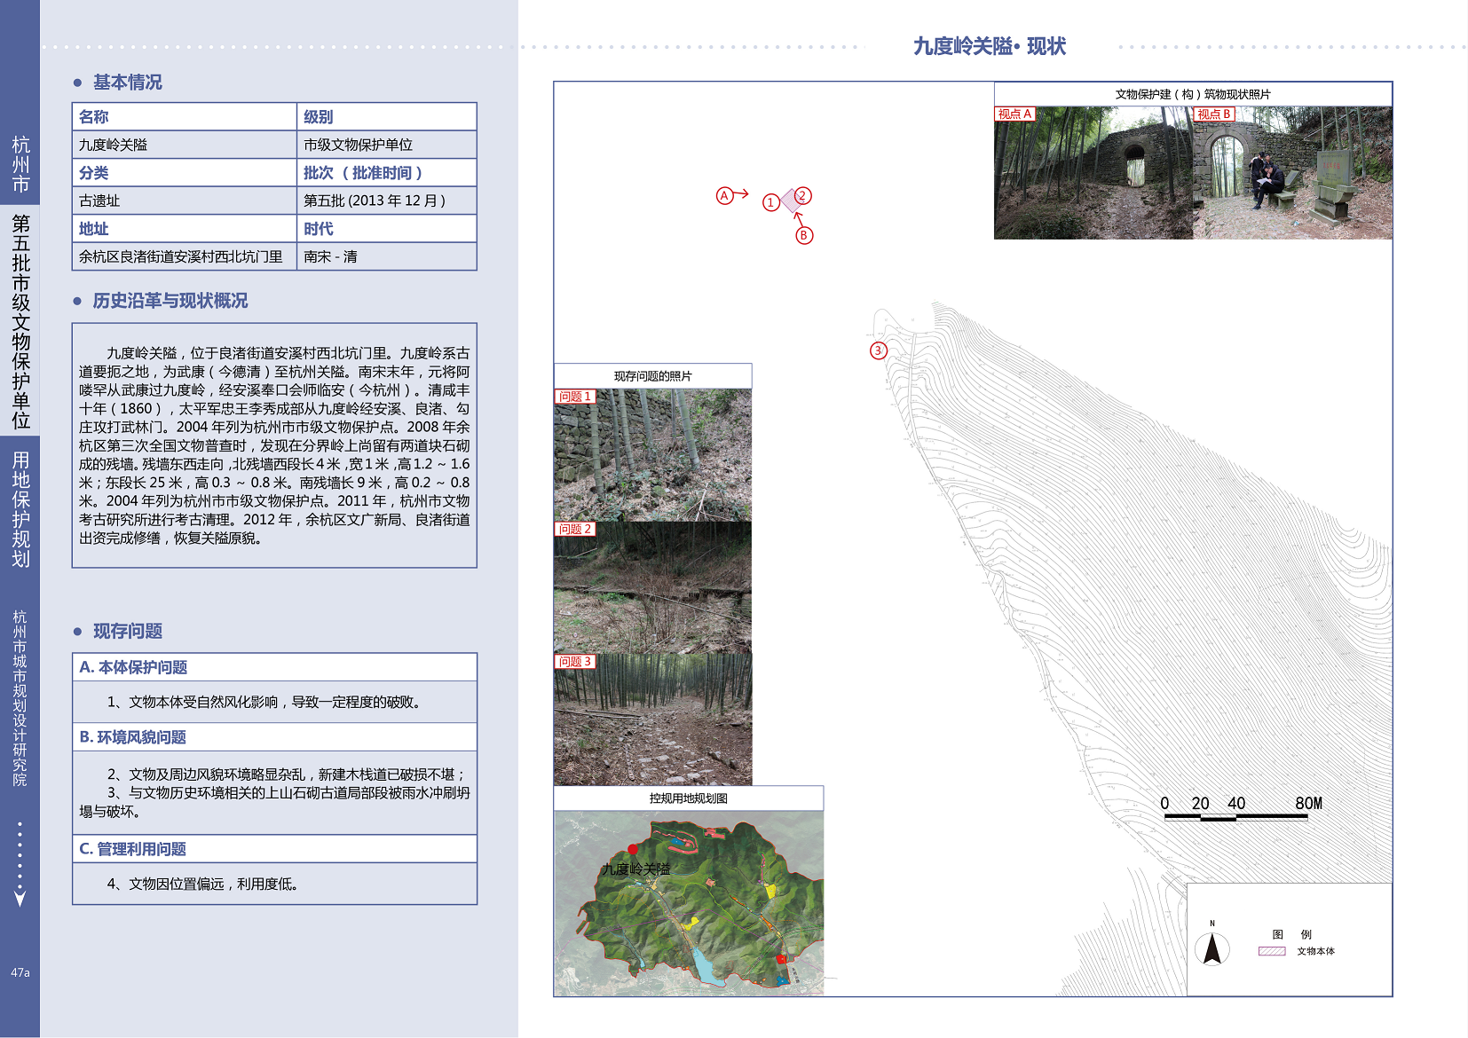Click the downward arrow in left sidebar
This screenshot has width=1468, height=1038.
[x=20, y=898]
